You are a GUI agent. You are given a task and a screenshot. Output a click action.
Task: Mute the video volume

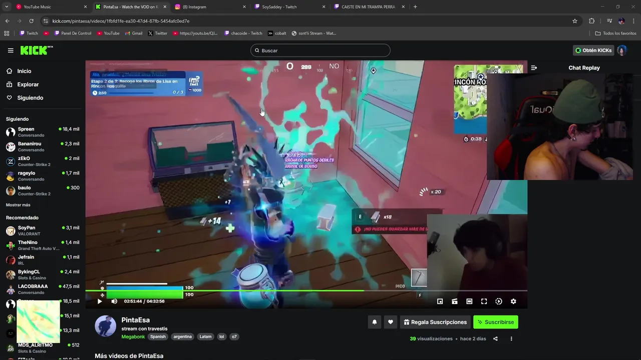click(x=114, y=301)
